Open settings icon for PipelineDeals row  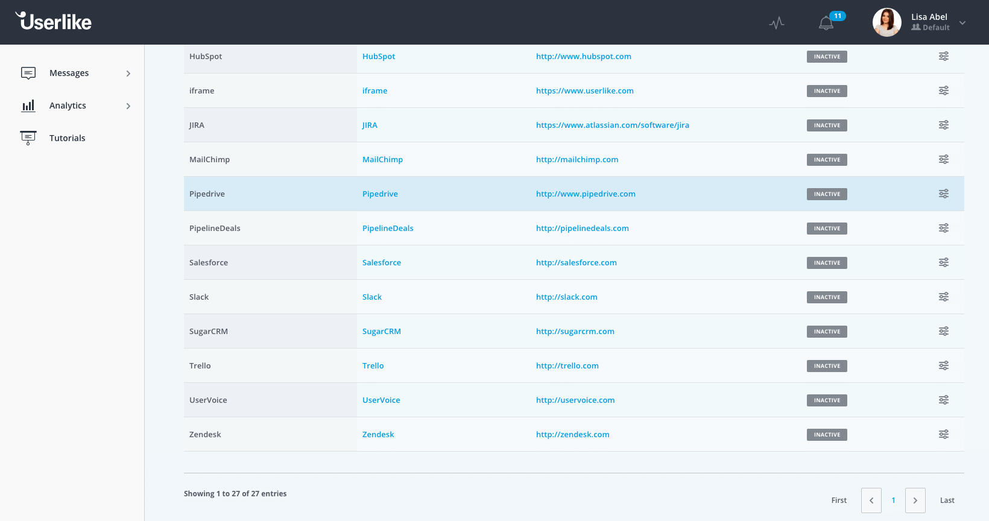point(944,228)
